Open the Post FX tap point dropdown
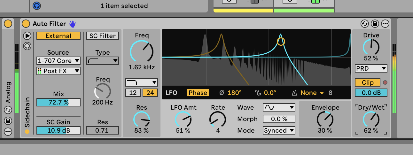413x155 pixels. [x=58, y=71]
